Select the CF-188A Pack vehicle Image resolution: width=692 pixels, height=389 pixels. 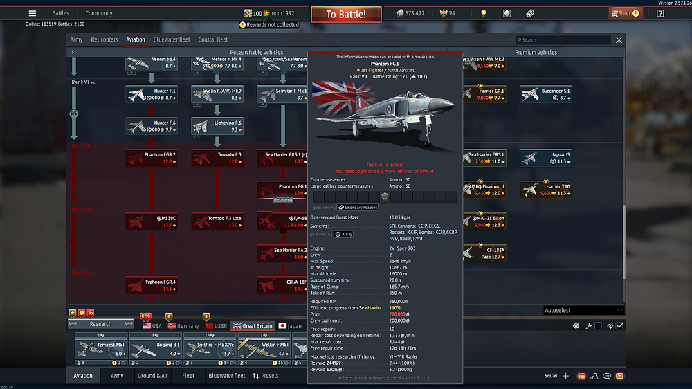pos(484,253)
